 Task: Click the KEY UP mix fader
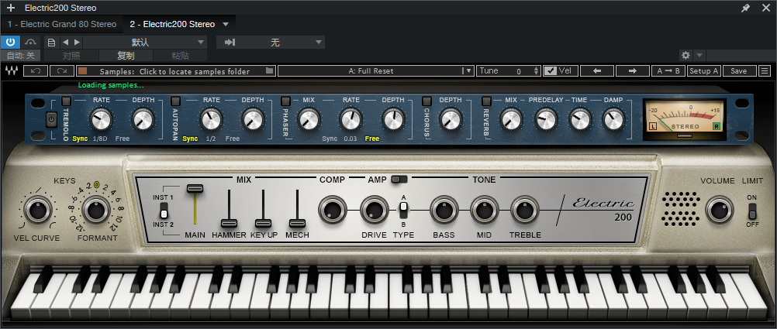tap(263, 224)
